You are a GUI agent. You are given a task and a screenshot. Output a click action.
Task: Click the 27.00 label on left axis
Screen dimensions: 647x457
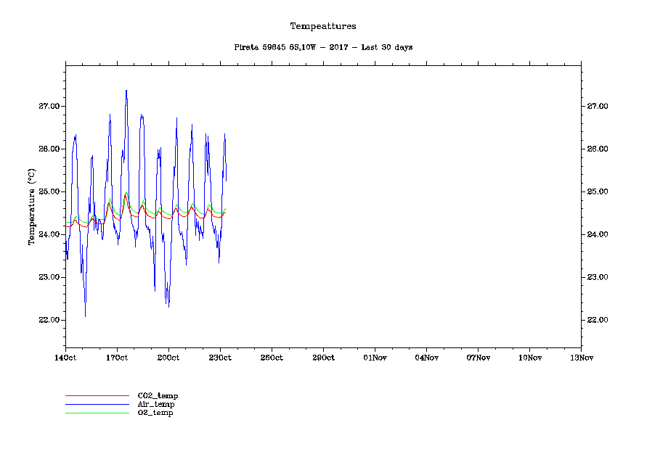(49, 107)
